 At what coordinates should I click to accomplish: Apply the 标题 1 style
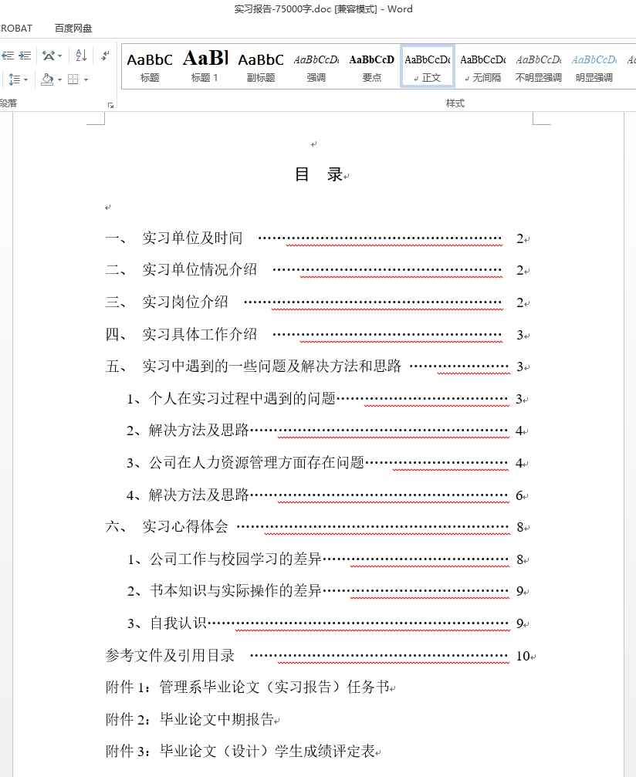coord(205,66)
